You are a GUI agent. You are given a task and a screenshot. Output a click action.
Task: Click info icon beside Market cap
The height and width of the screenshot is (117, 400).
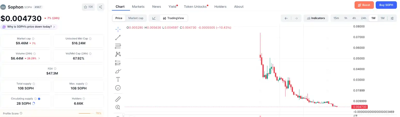click(x=33, y=39)
